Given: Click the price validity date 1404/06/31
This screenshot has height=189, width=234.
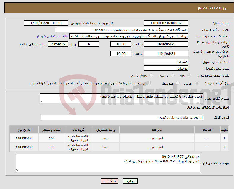Looking at the screenshot, I should pyautogui.click(x=166, y=53).
